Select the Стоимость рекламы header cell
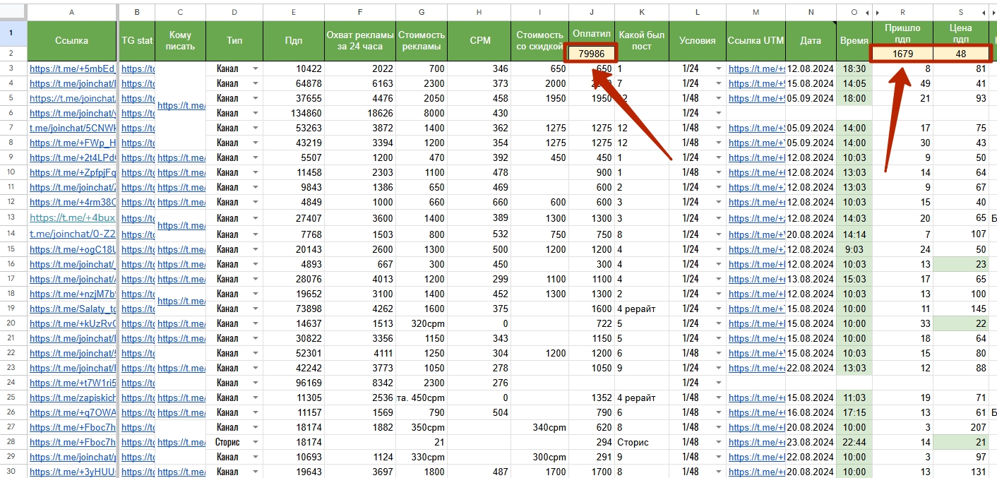 (x=422, y=41)
